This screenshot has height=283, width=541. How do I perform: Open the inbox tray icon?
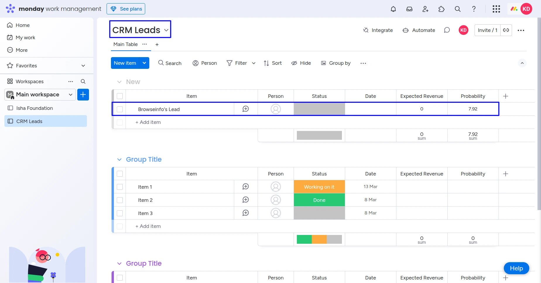409,9
